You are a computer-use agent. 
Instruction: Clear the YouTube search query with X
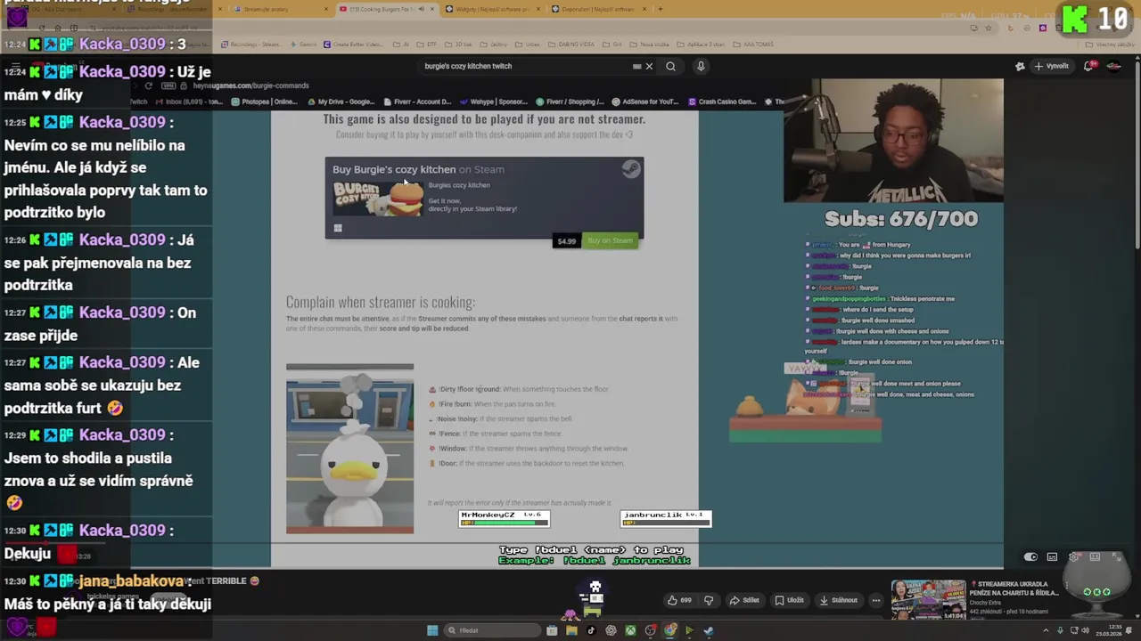[x=649, y=66]
